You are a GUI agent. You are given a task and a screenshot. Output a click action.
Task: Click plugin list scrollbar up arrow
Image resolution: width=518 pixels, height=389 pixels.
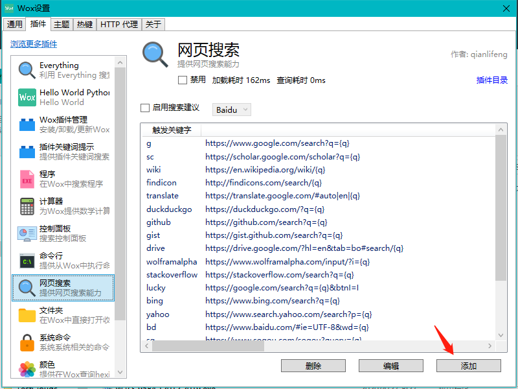pos(120,62)
